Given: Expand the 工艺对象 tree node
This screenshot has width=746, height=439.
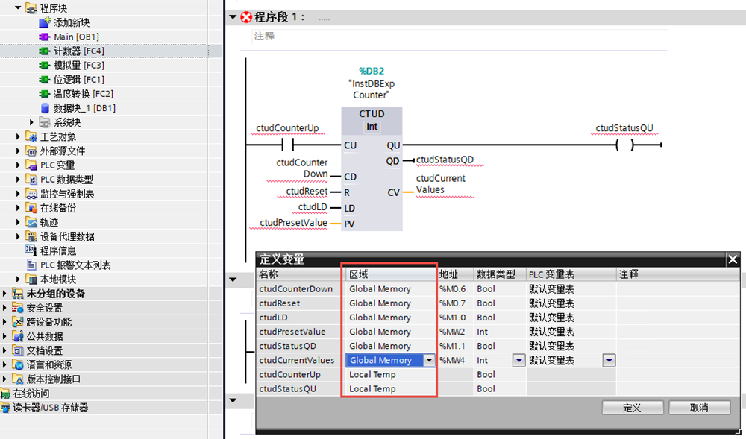Looking at the screenshot, I should 19,136.
